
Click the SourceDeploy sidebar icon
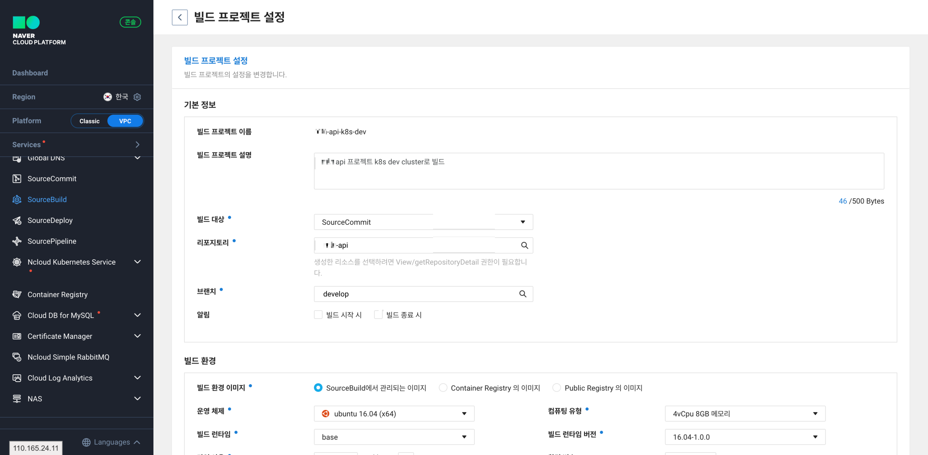click(17, 220)
